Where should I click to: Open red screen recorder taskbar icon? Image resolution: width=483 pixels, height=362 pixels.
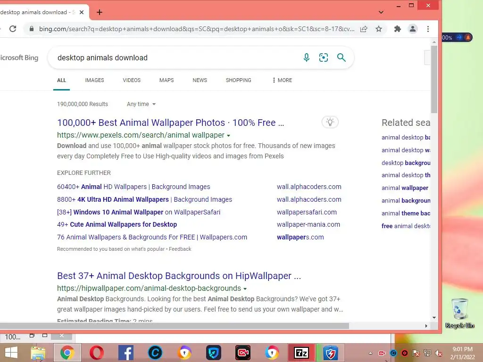coord(243,353)
